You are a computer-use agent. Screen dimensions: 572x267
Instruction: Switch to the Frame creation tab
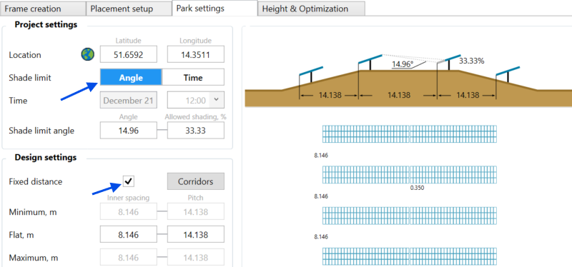[x=43, y=9]
